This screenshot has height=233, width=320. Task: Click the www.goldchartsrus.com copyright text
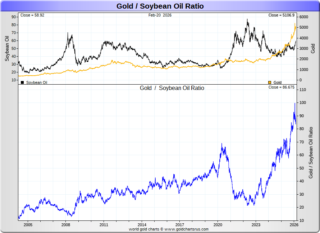pos(169,229)
